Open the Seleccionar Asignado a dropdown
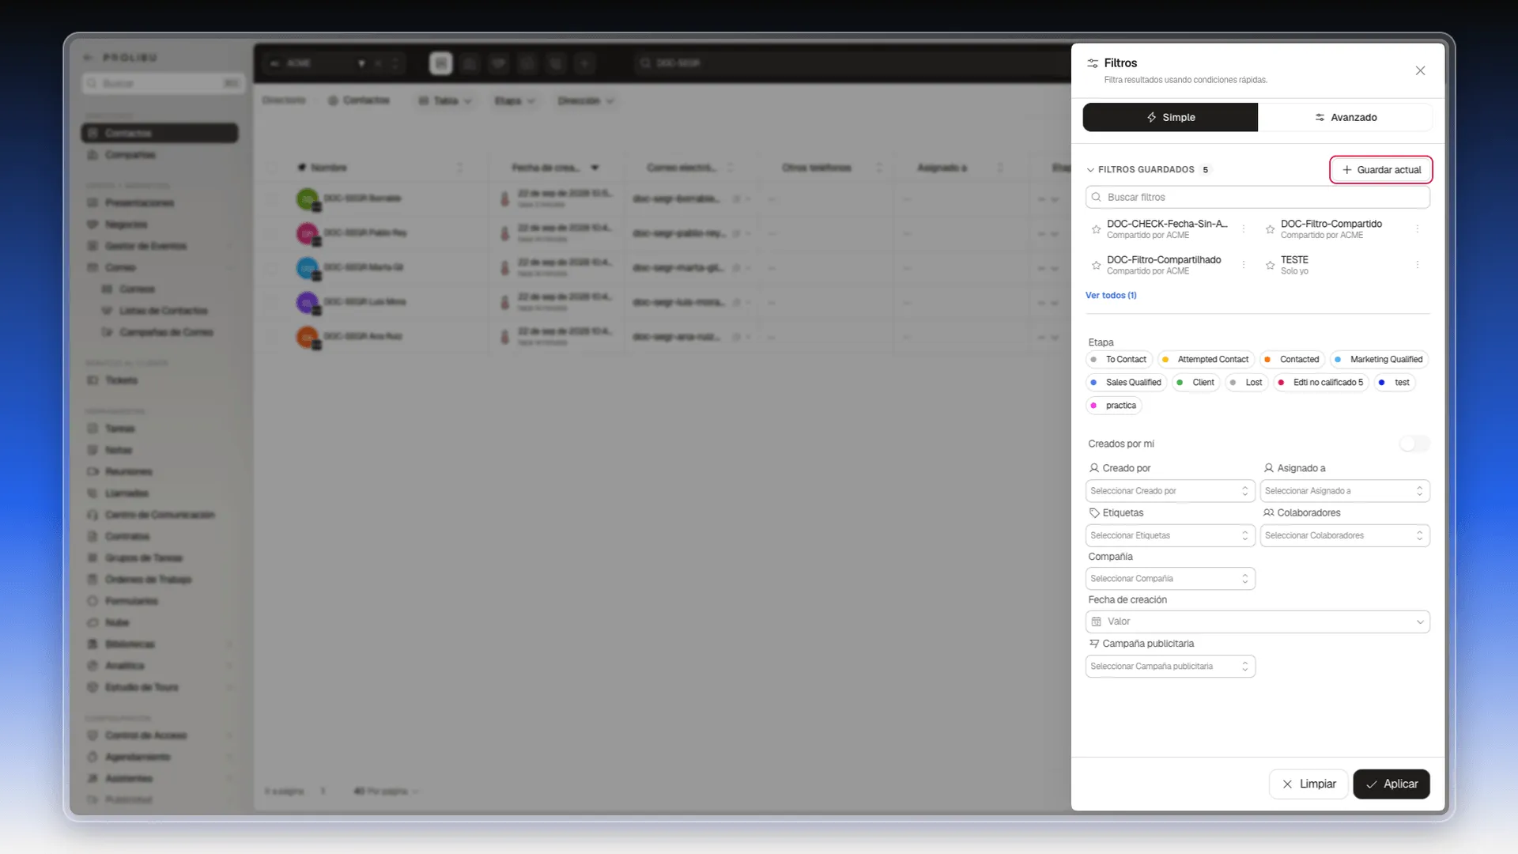The height and width of the screenshot is (854, 1518). [1345, 491]
